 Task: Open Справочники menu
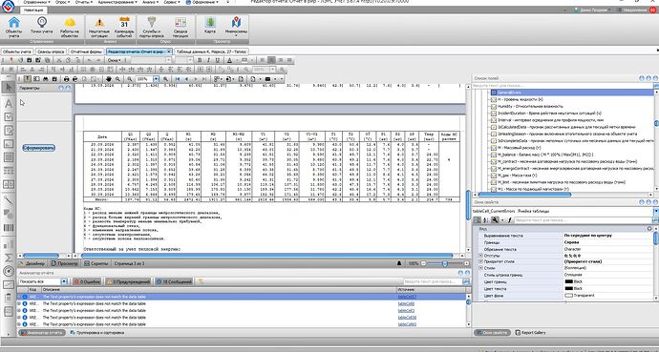(x=36, y=2)
